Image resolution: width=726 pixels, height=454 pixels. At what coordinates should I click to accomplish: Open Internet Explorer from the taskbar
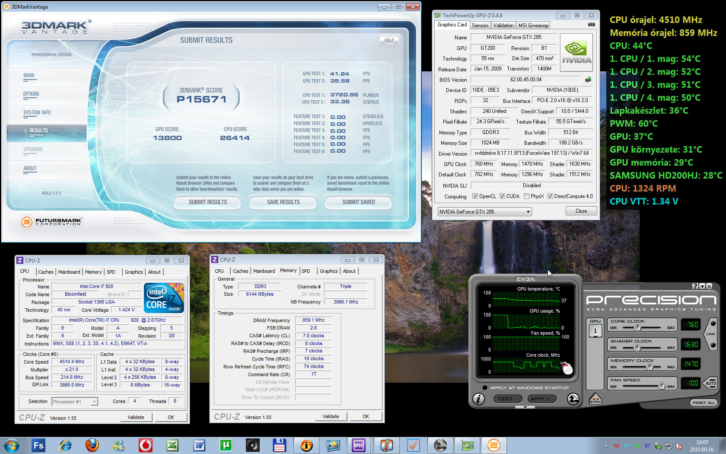click(x=65, y=445)
